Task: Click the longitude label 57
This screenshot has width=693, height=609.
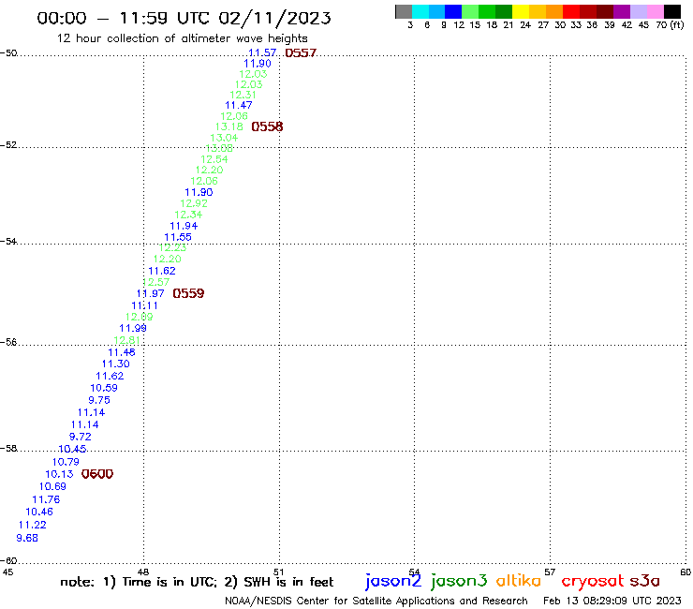Action: pos(550,572)
